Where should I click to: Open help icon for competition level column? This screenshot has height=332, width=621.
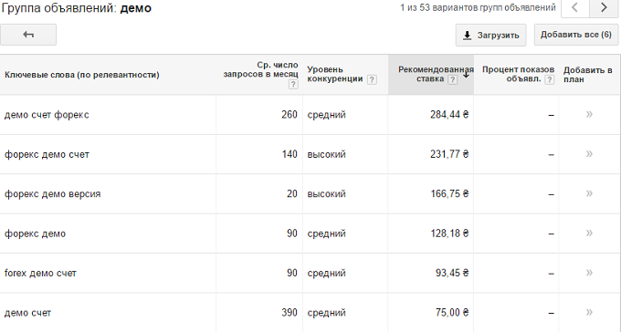pyautogui.click(x=372, y=79)
